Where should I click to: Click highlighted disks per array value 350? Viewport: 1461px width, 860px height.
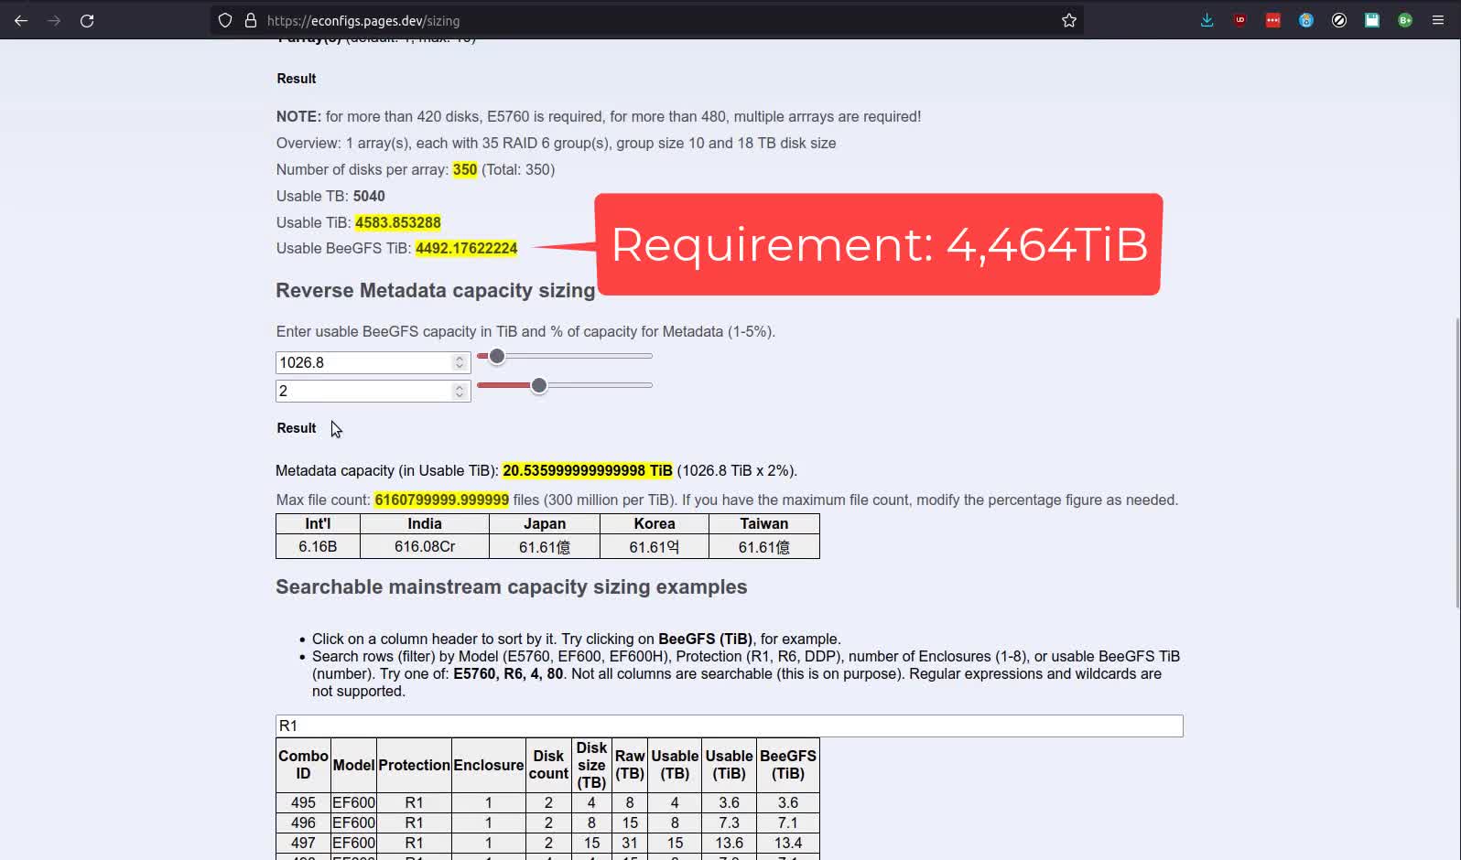click(465, 169)
